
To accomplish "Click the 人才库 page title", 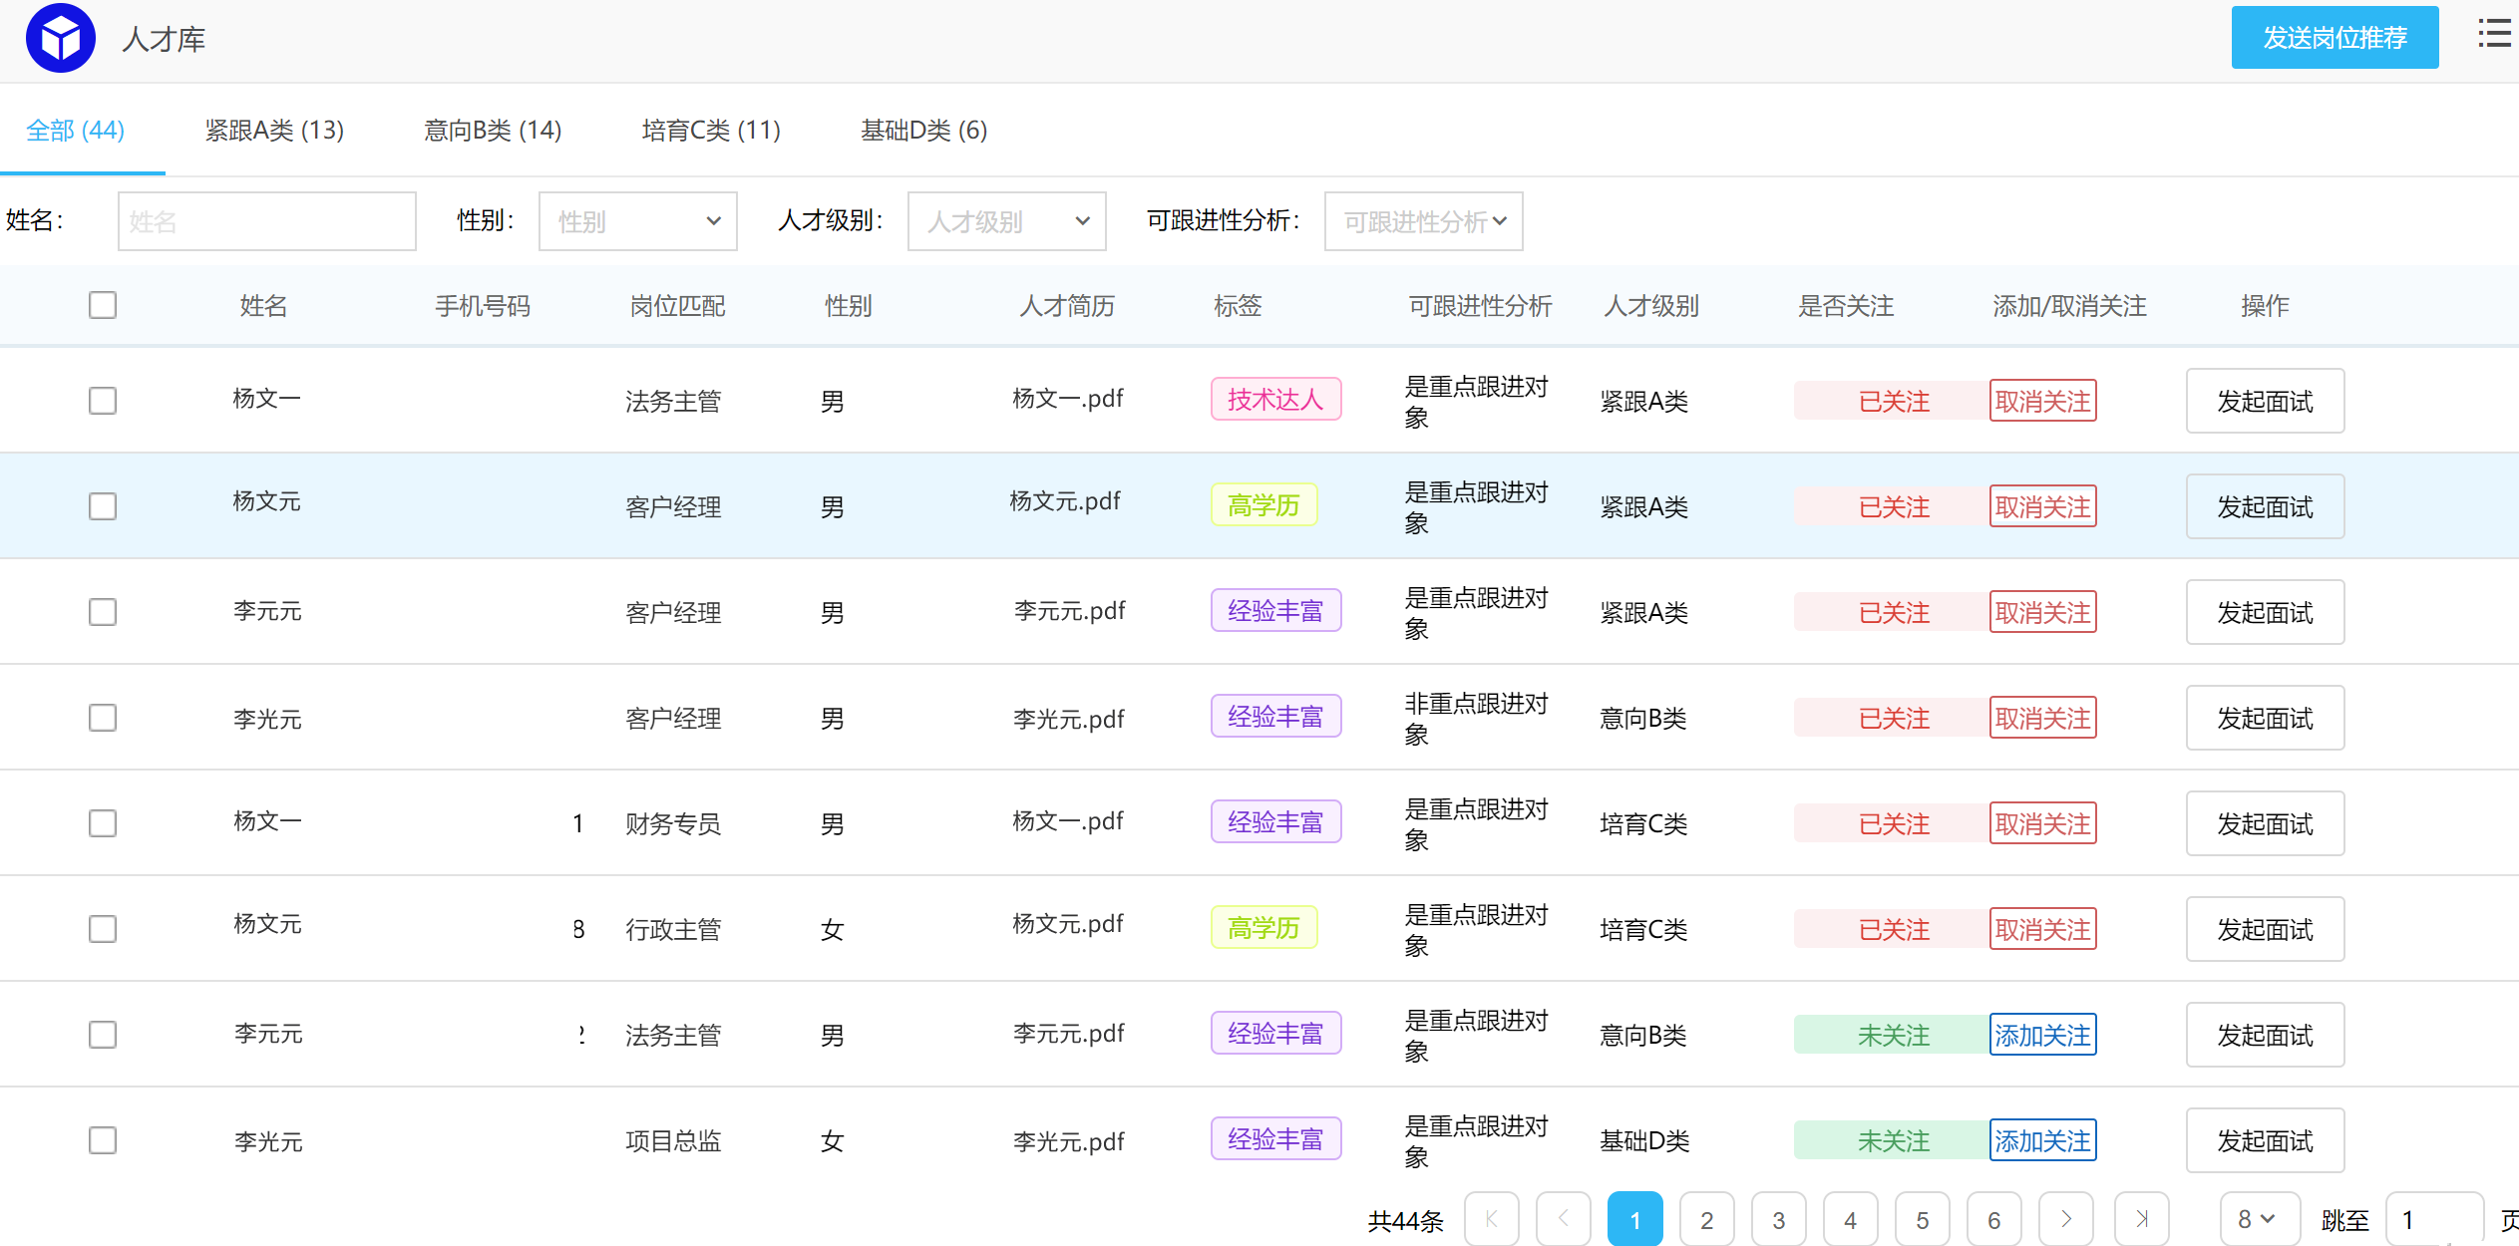I will [164, 39].
